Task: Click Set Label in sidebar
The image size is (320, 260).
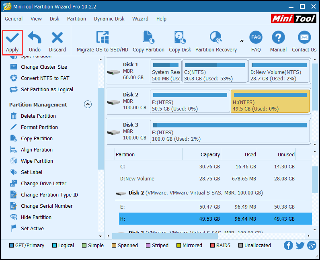Action: coord(26,172)
